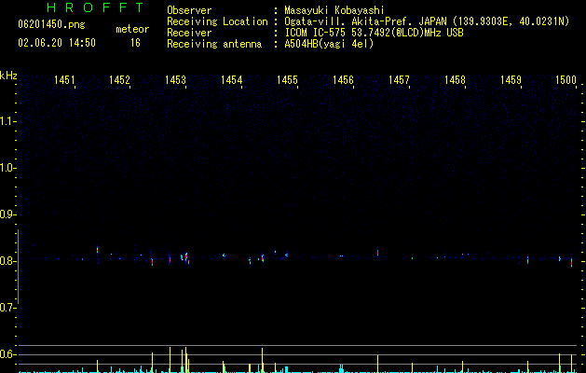Click the kHz axis unit label
Image resolution: width=586 pixels, height=373 pixels.
click(x=8, y=76)
